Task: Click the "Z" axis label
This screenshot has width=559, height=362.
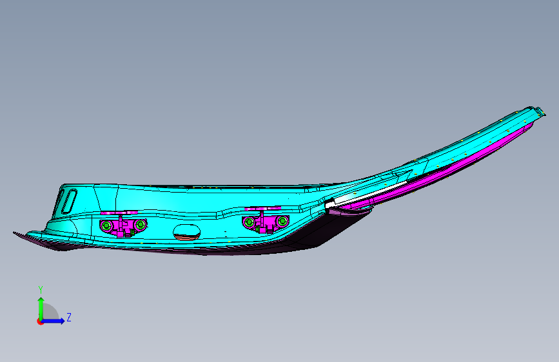Action: [x=69, y=317]
